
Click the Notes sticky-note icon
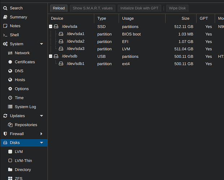(x=5, y=26)
